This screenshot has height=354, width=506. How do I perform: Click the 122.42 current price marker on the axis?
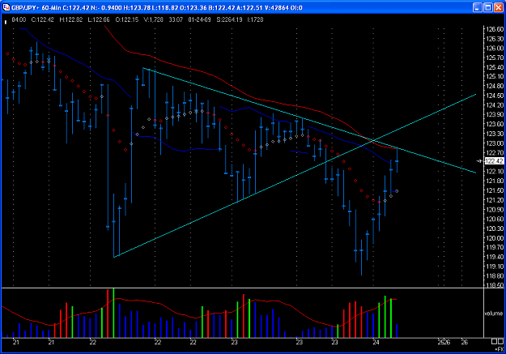coord(494,161)
